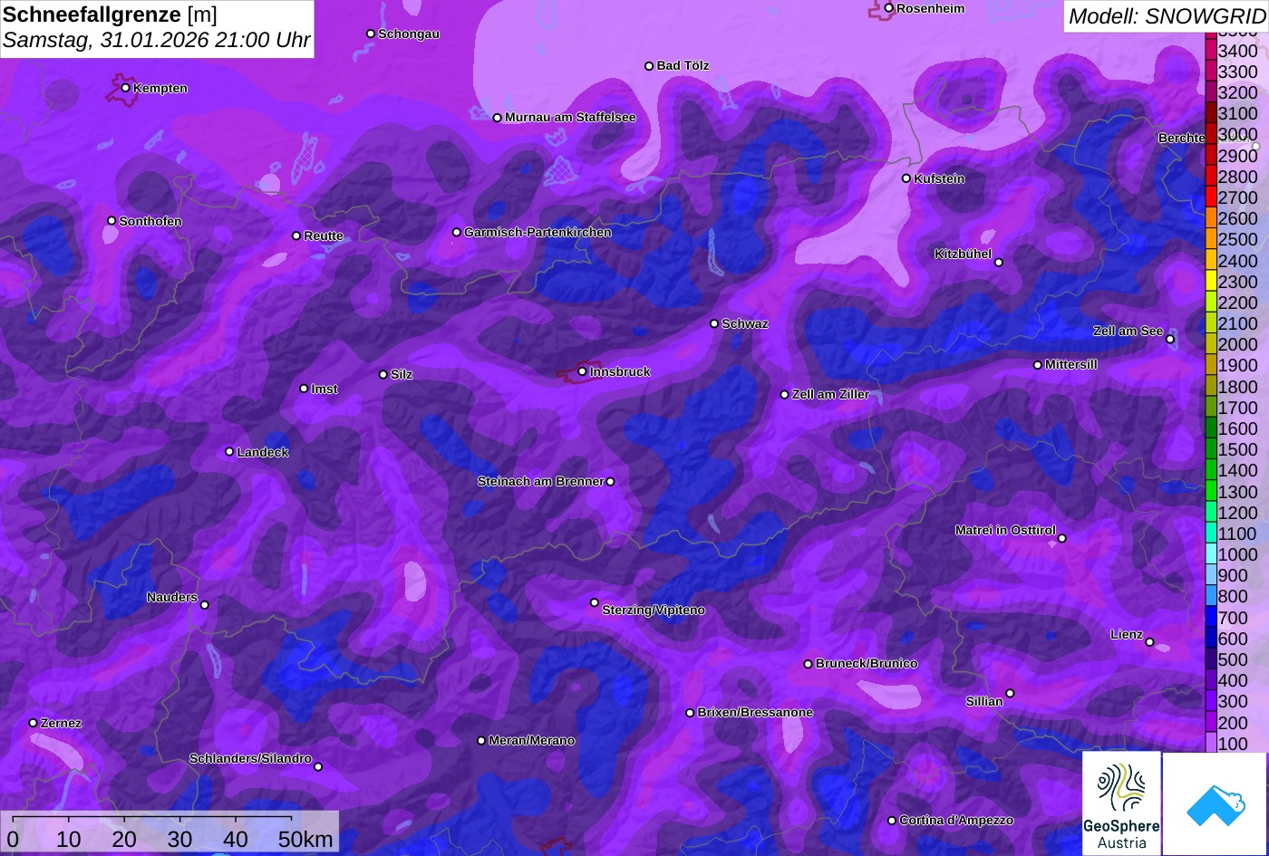Click the Brixen/Bressanone label
The image size is (1269, 856).
pos(755,712)
